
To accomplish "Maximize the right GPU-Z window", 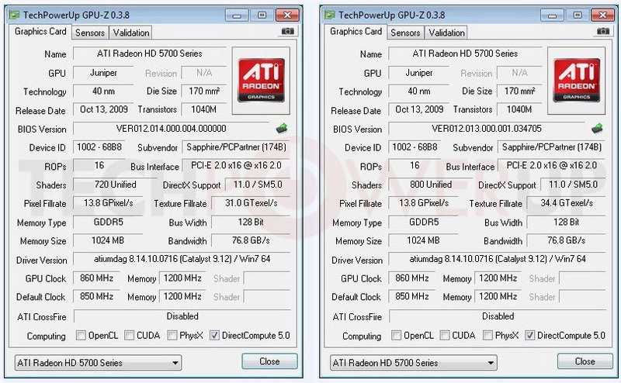I will tap(578, 16).
